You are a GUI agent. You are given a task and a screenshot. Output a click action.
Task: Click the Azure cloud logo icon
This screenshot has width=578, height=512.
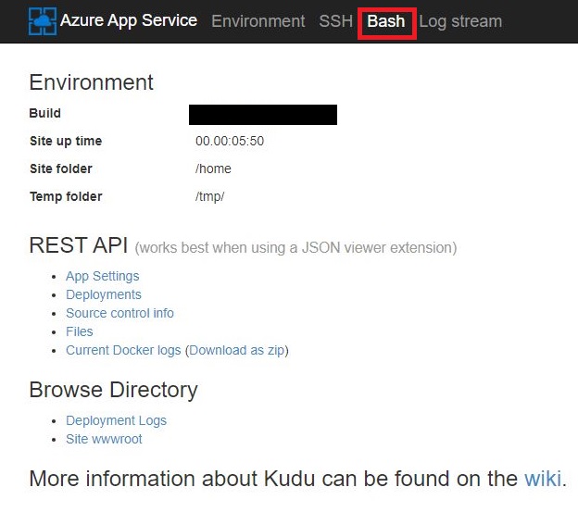[43, 20]
